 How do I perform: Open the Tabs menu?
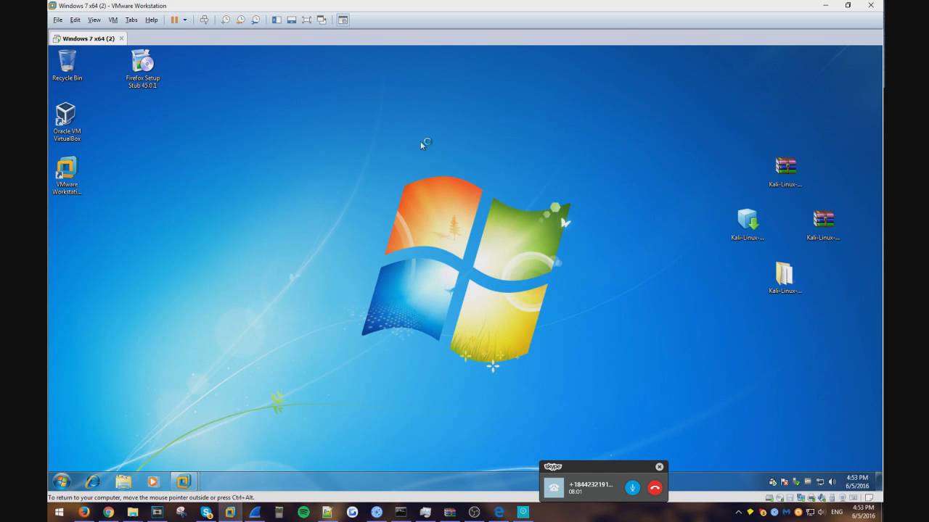[x=131, y=20]
